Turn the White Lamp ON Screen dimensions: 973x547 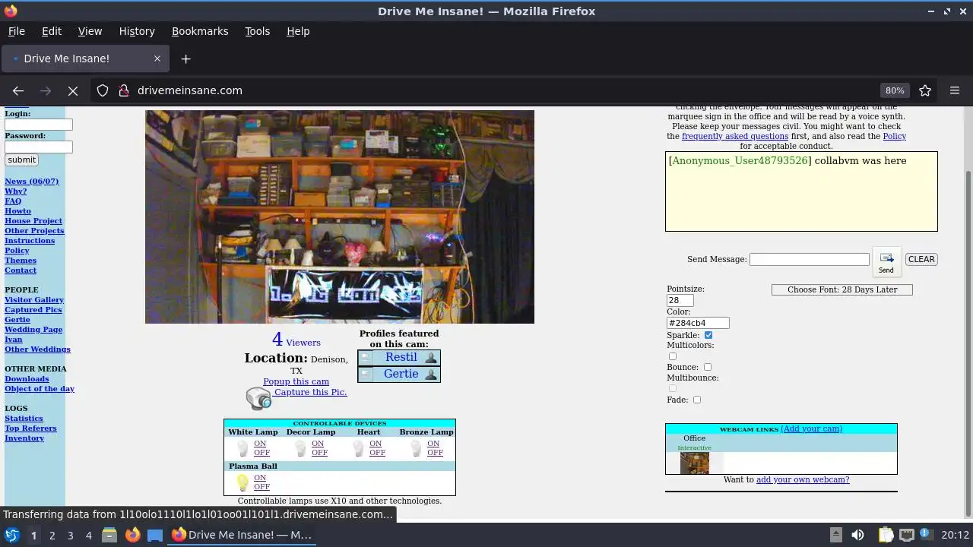(260, 444)
